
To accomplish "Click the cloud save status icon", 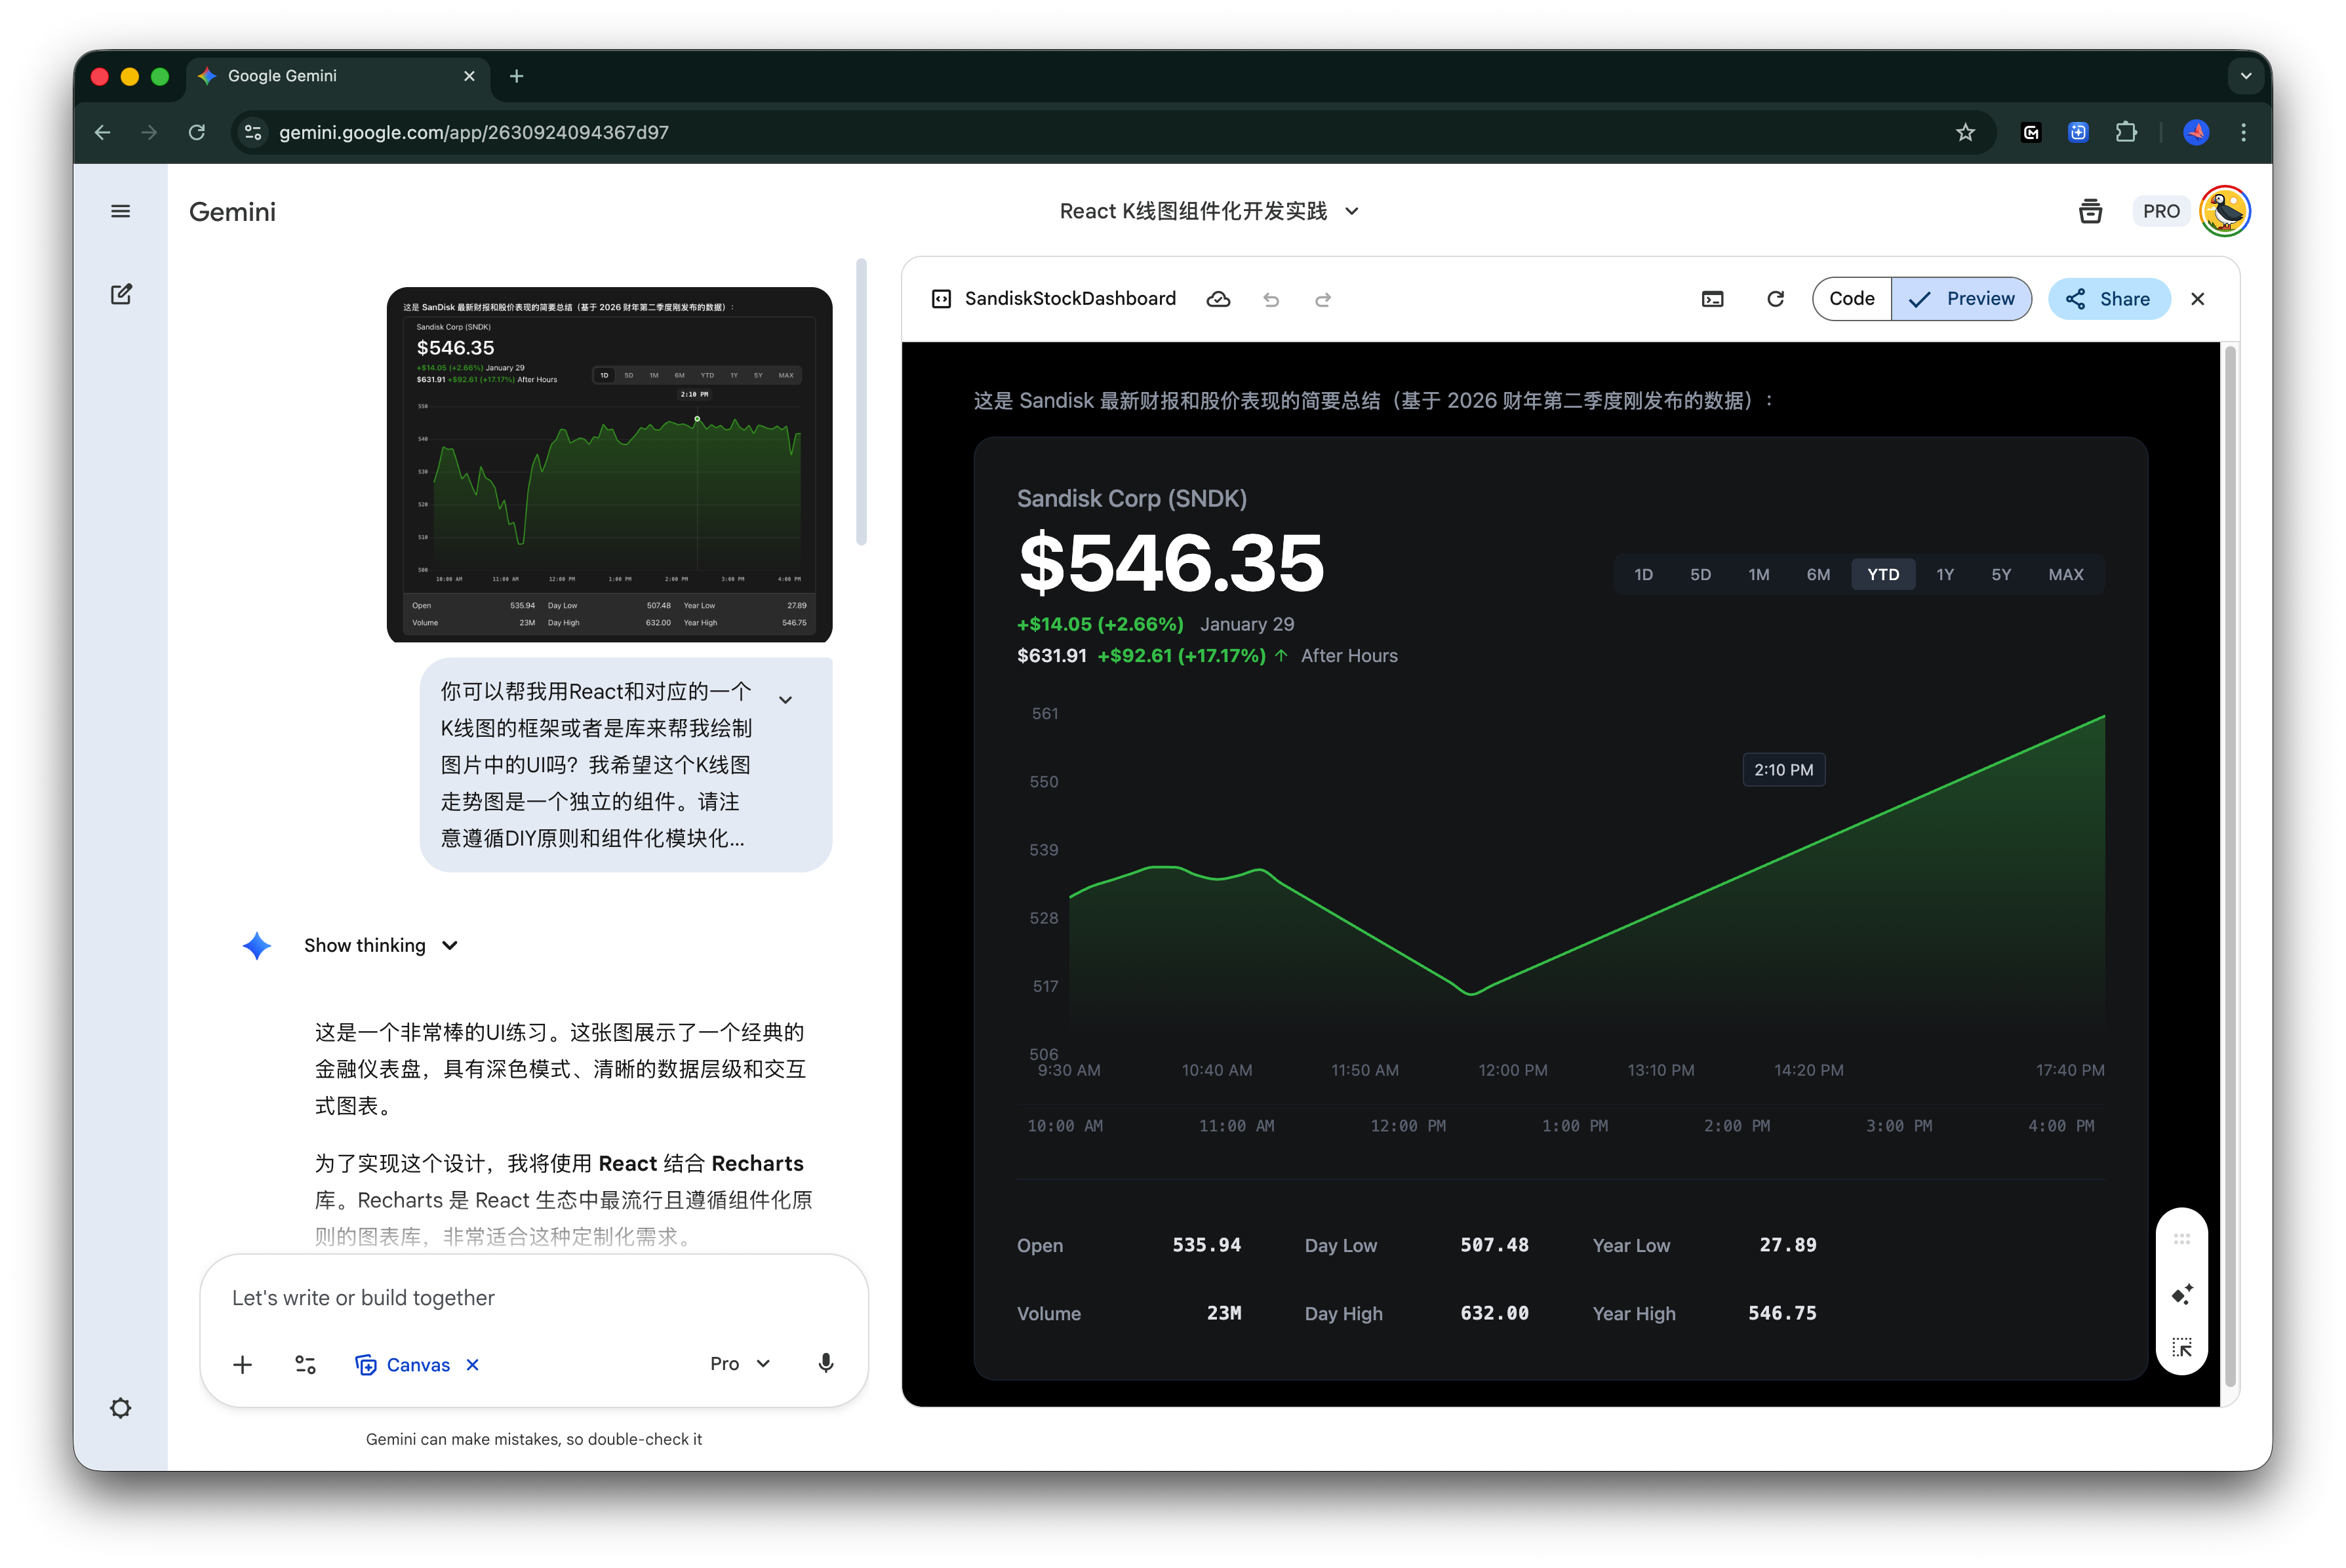I will pyautogui.click(x=1217, y=299).
